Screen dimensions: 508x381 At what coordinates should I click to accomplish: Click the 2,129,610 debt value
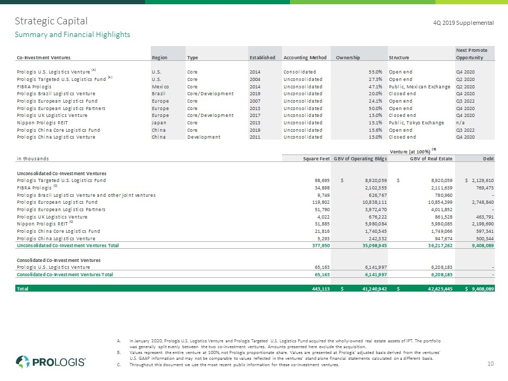[x=483, y=180]
